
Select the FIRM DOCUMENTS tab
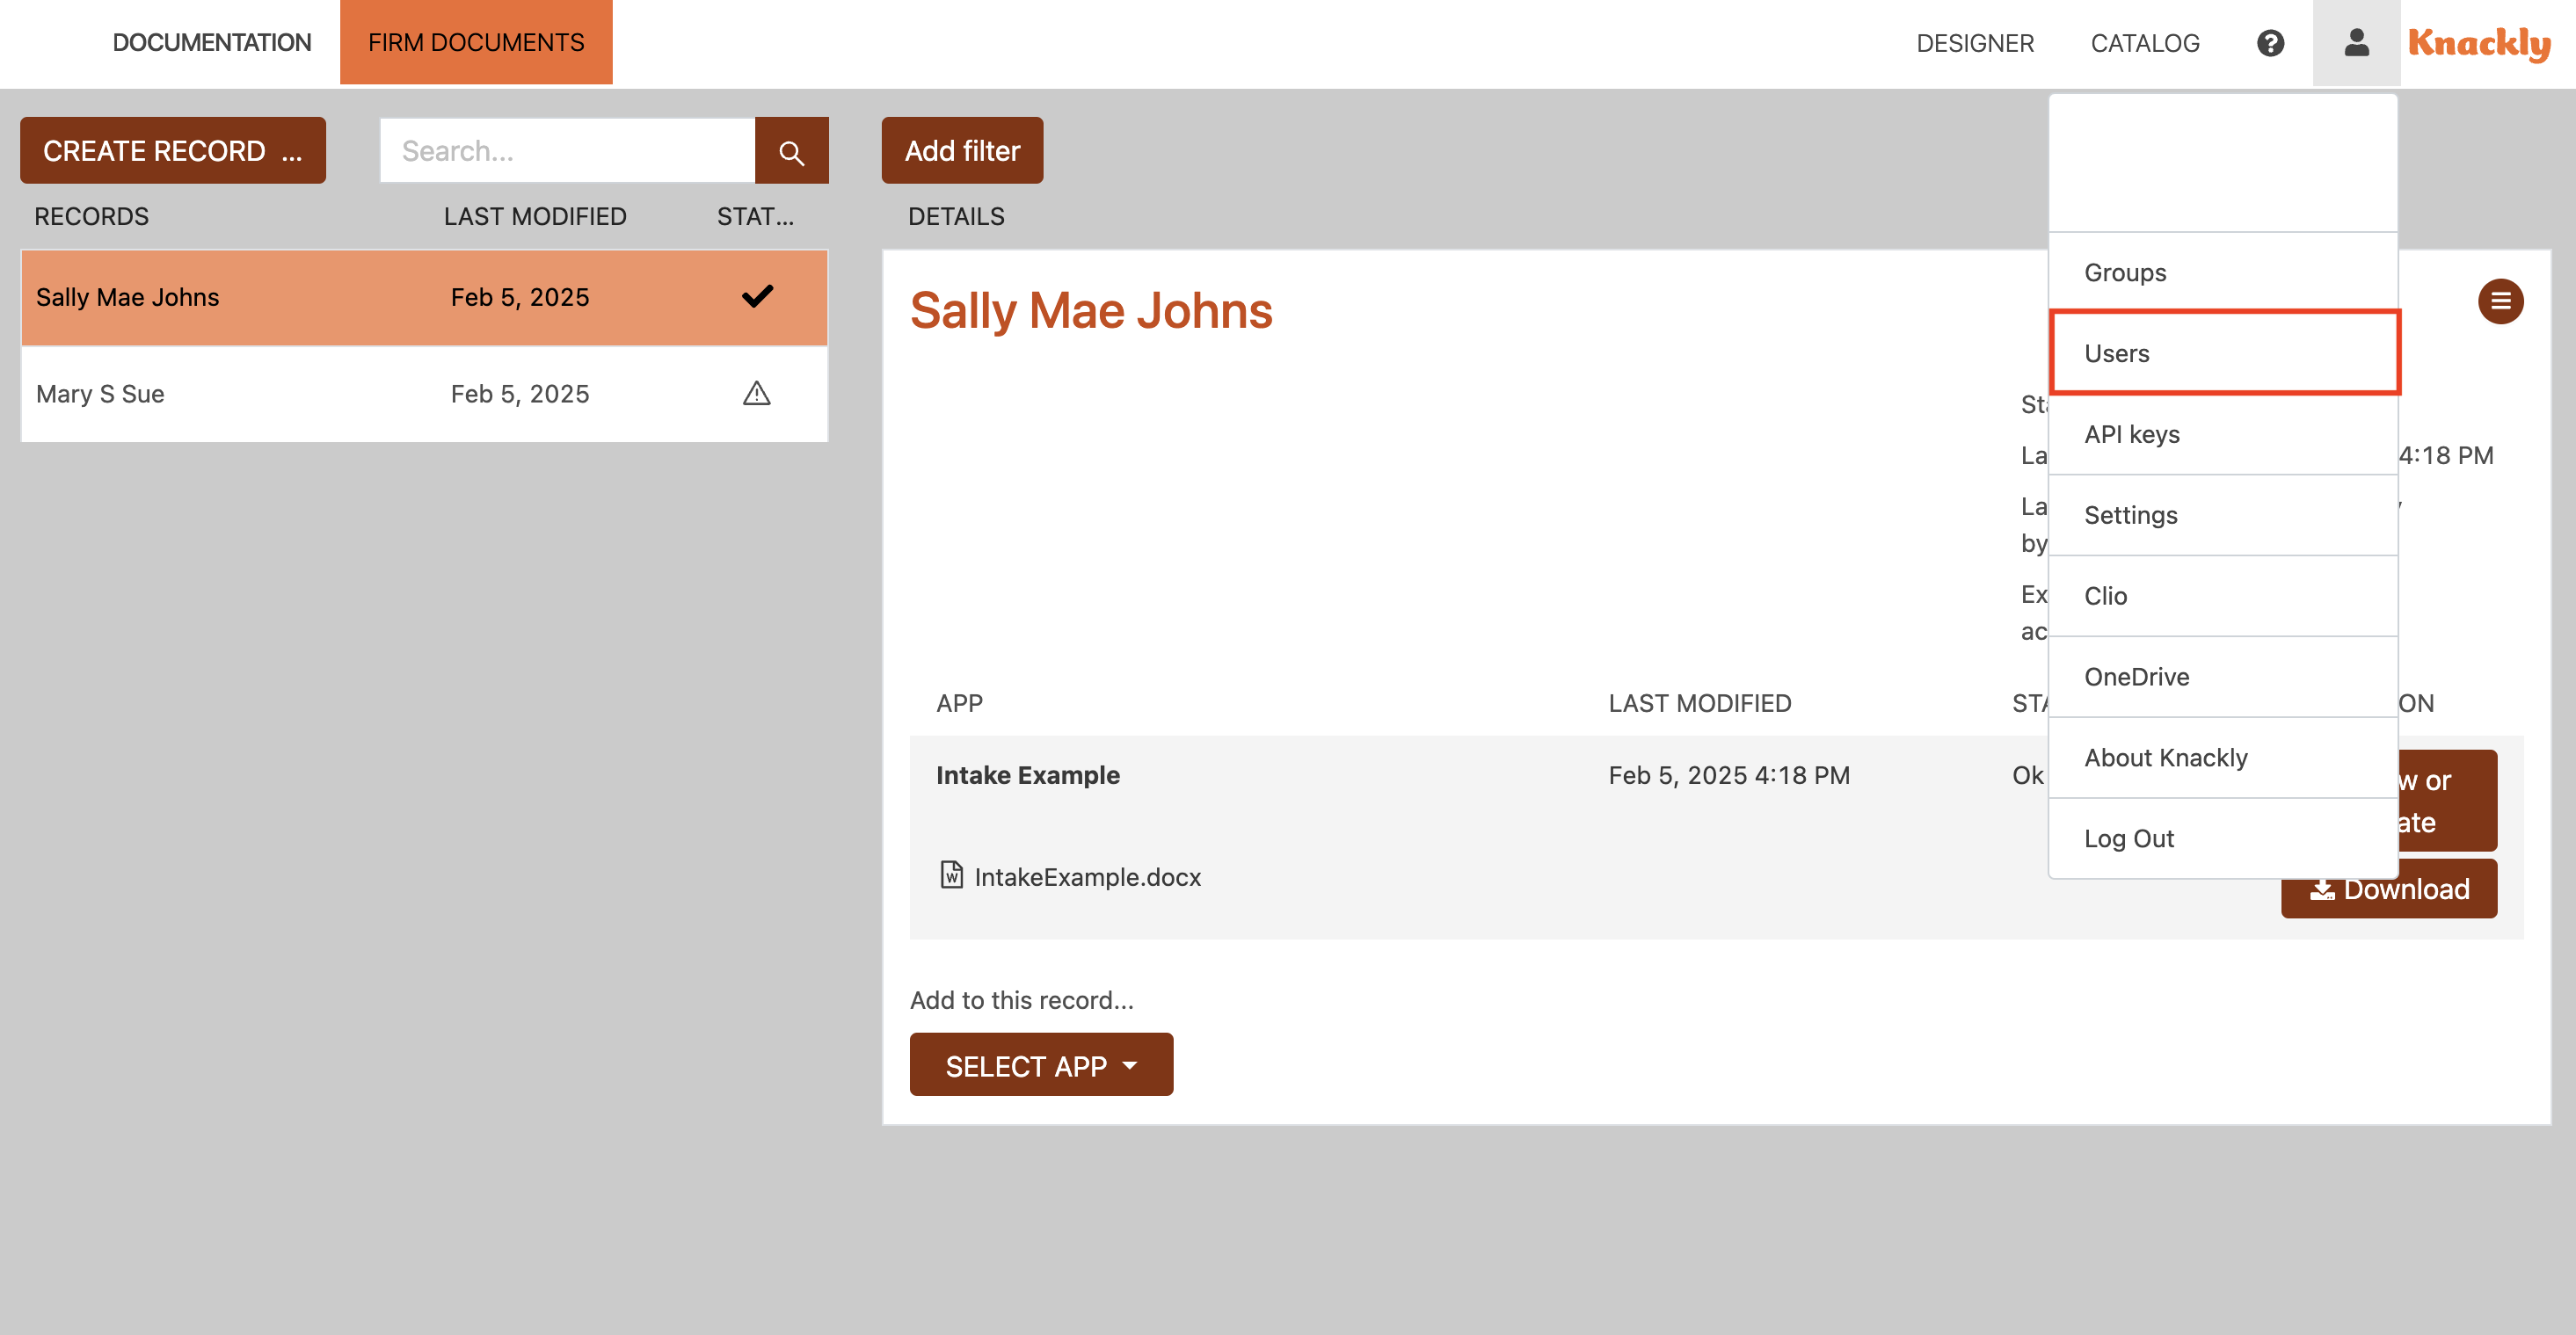click(x=476, y=43)
